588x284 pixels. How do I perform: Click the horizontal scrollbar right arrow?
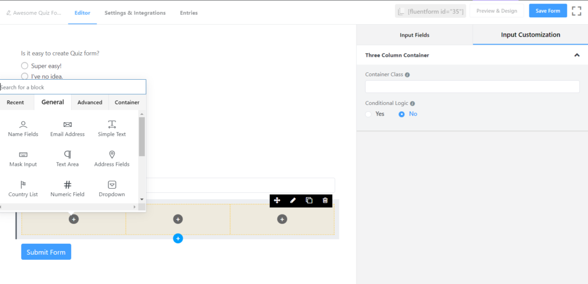(x=135, y=207)
